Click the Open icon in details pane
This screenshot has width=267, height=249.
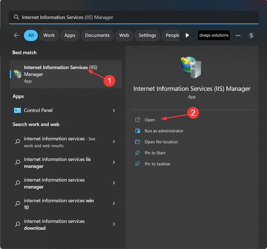click(137, 120)
